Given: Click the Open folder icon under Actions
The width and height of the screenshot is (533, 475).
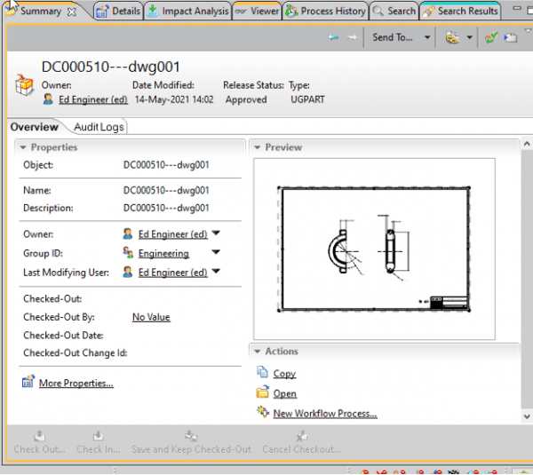Looking at the screenshot, I should (262, 393).
